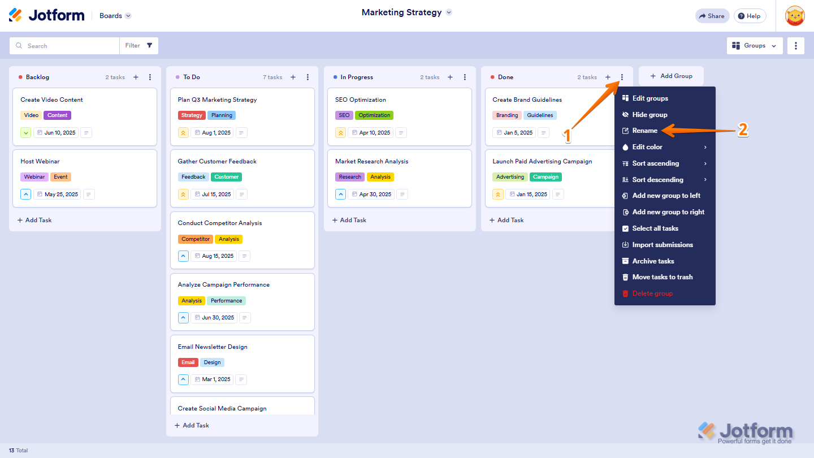Open In Progress group three-dot menu
This screenshot has height=458, width=814.
point(465,77)
